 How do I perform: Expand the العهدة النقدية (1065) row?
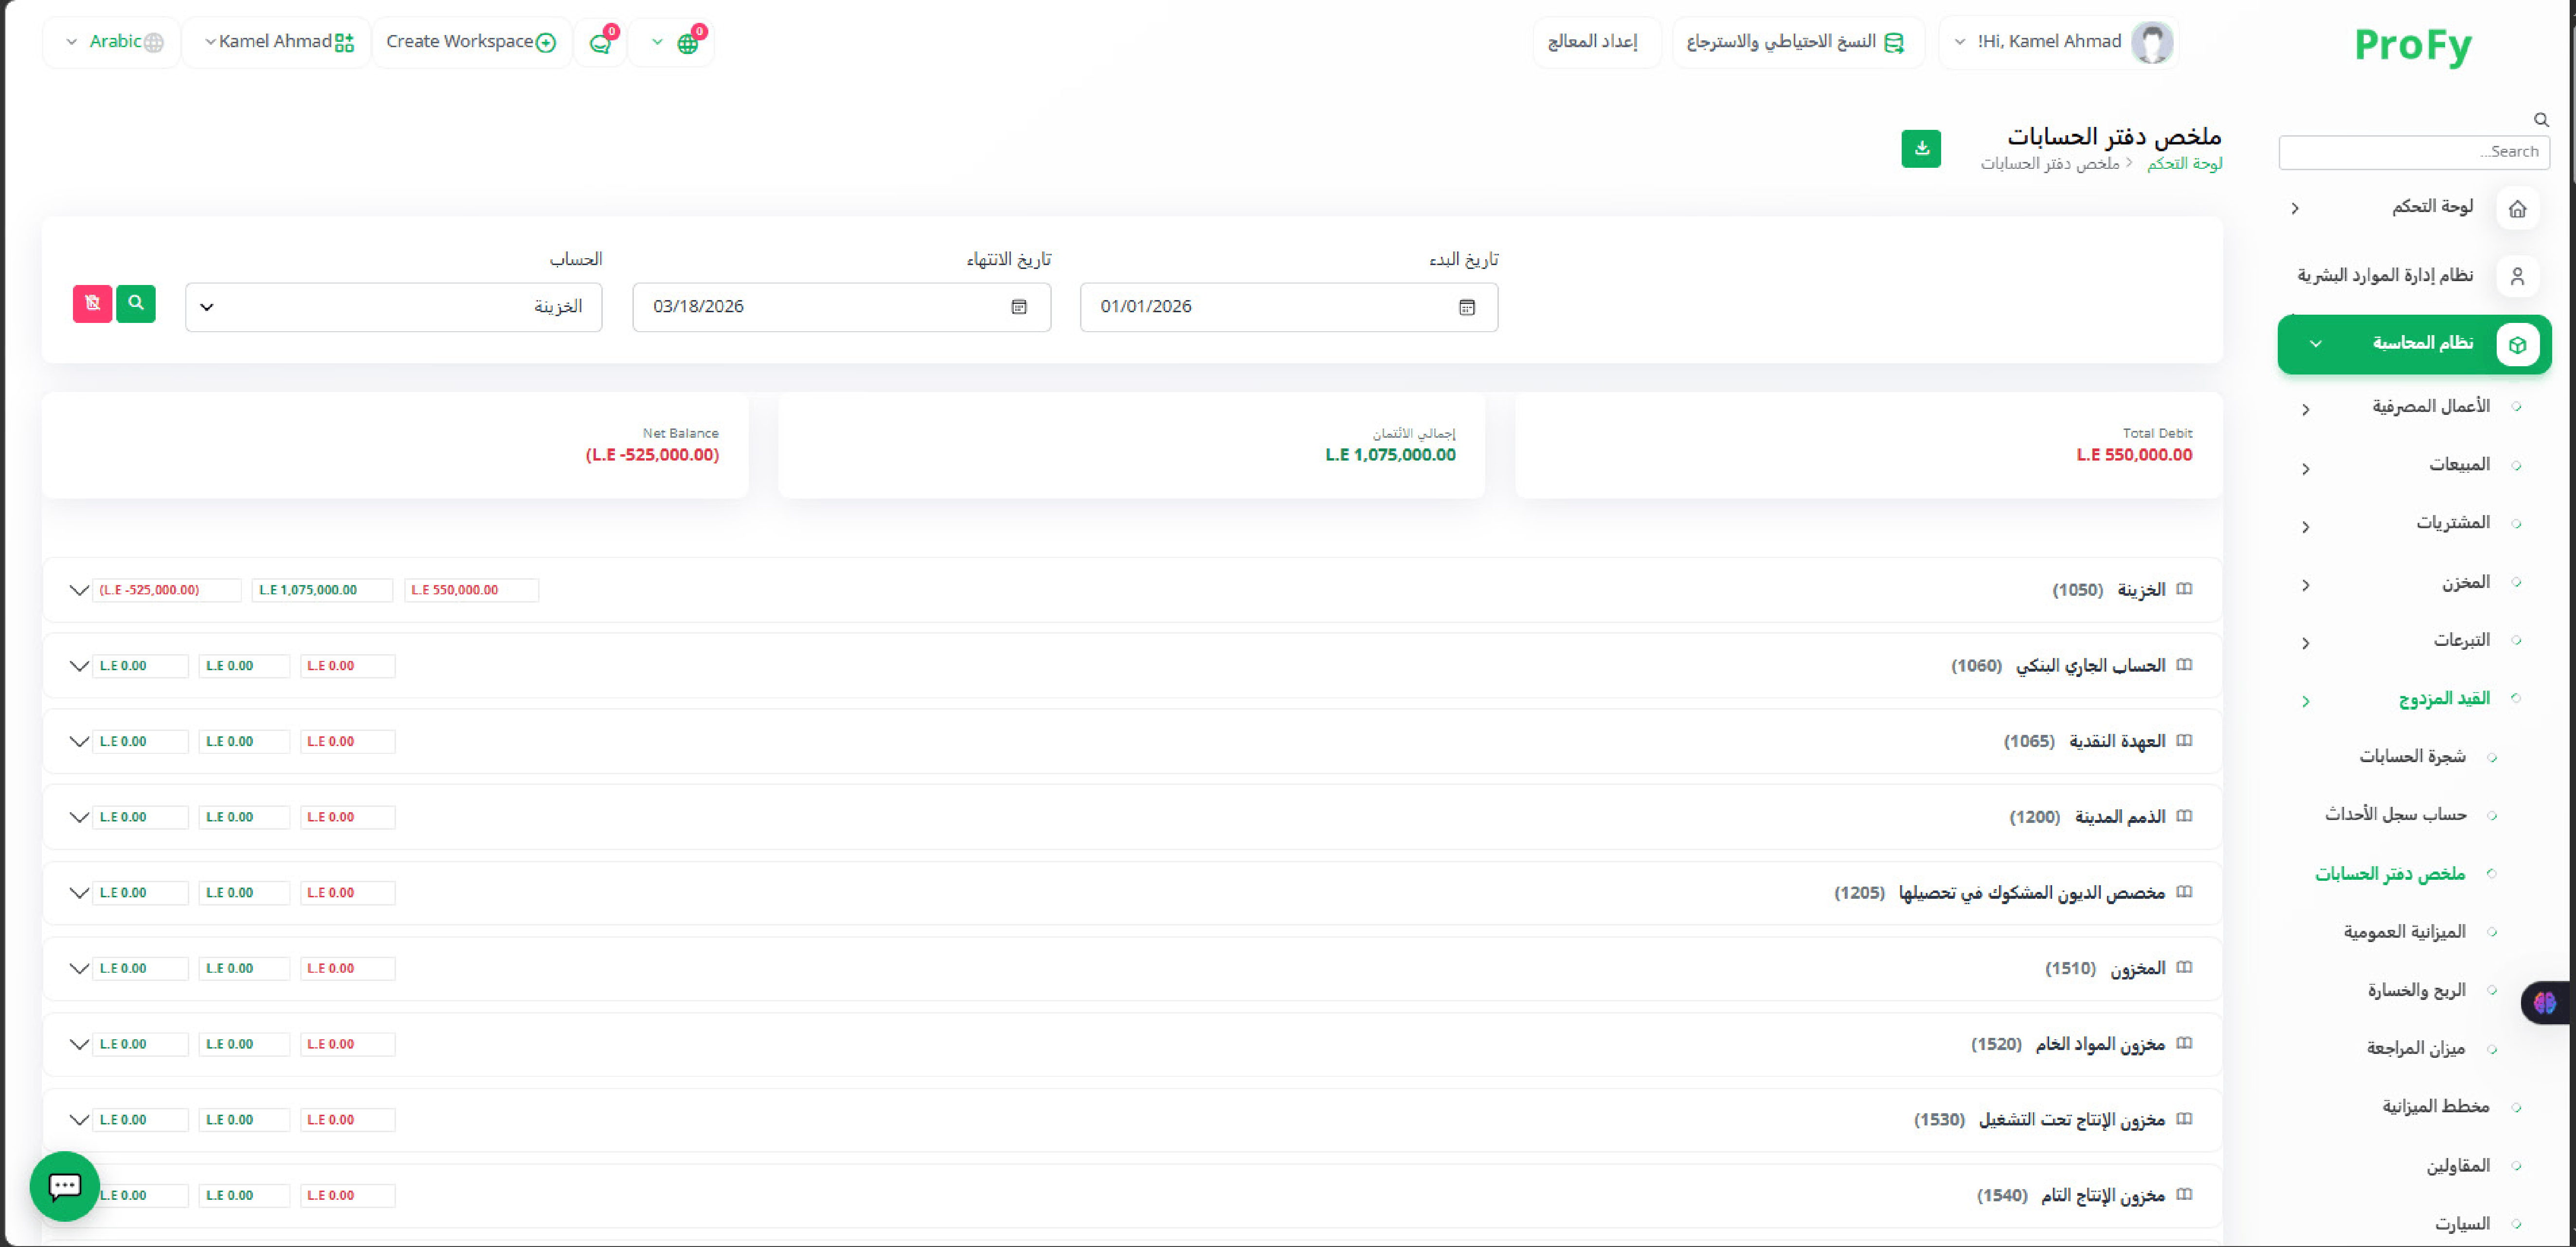[79, 741]
